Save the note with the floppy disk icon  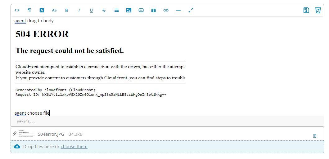pos(306,10)
